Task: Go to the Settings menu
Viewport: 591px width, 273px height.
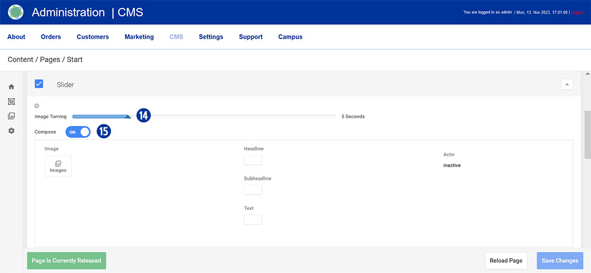Action: (x=211, y=37)
